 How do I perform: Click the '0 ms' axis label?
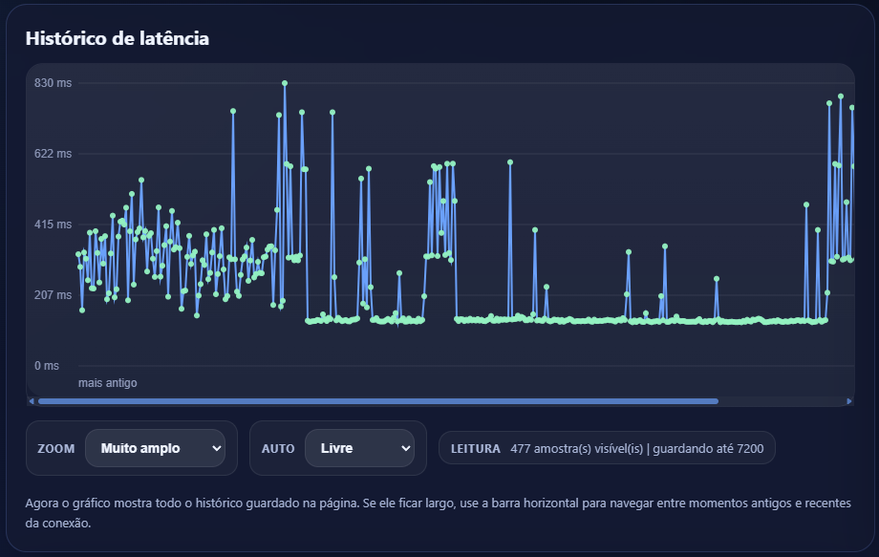46,366
